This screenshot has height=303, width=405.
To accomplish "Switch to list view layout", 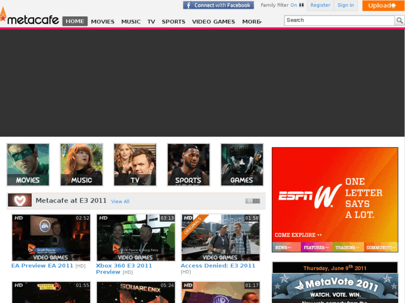I will pyautogui.click(x=248, y=201).
